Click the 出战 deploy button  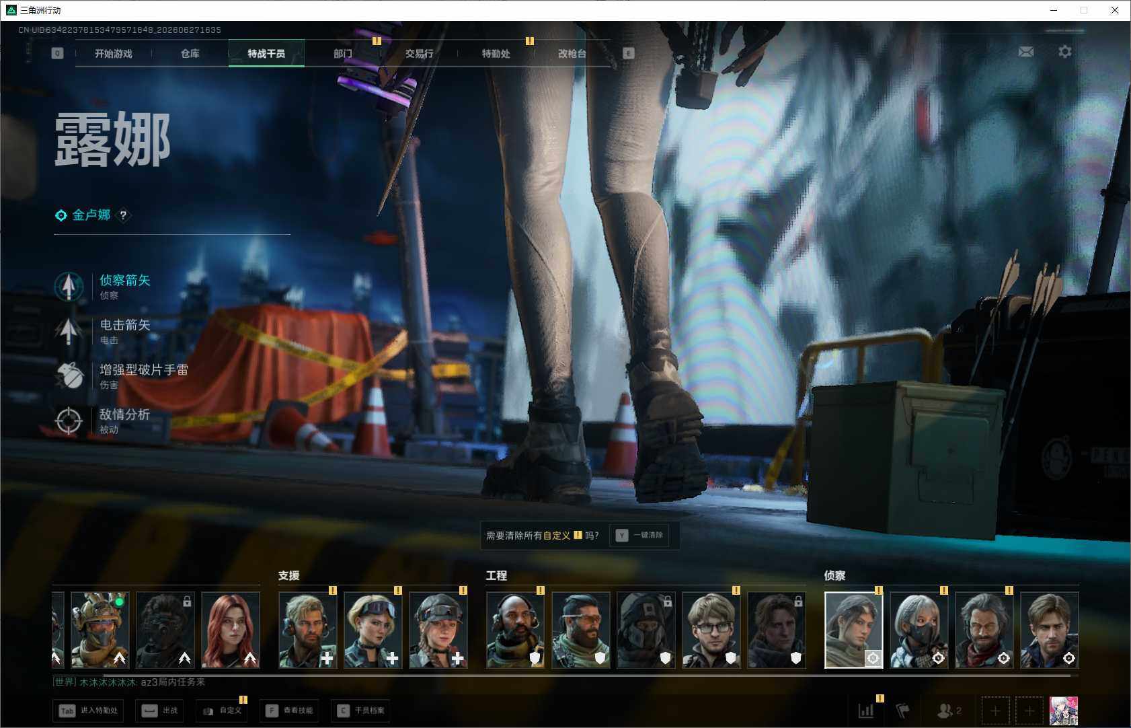pyautogui.click(x=160, y=711)
